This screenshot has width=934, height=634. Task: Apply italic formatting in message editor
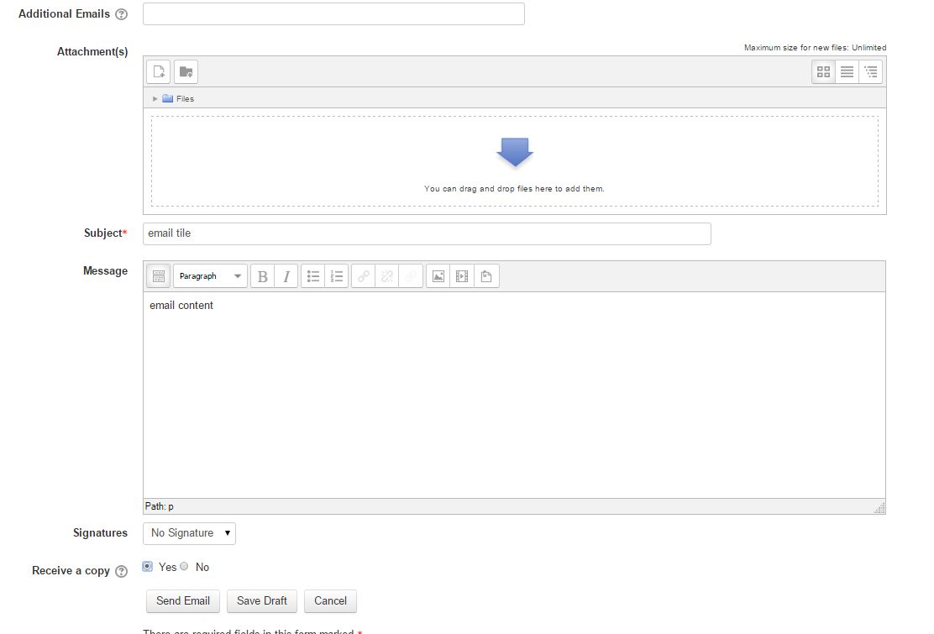coord(286,276)
